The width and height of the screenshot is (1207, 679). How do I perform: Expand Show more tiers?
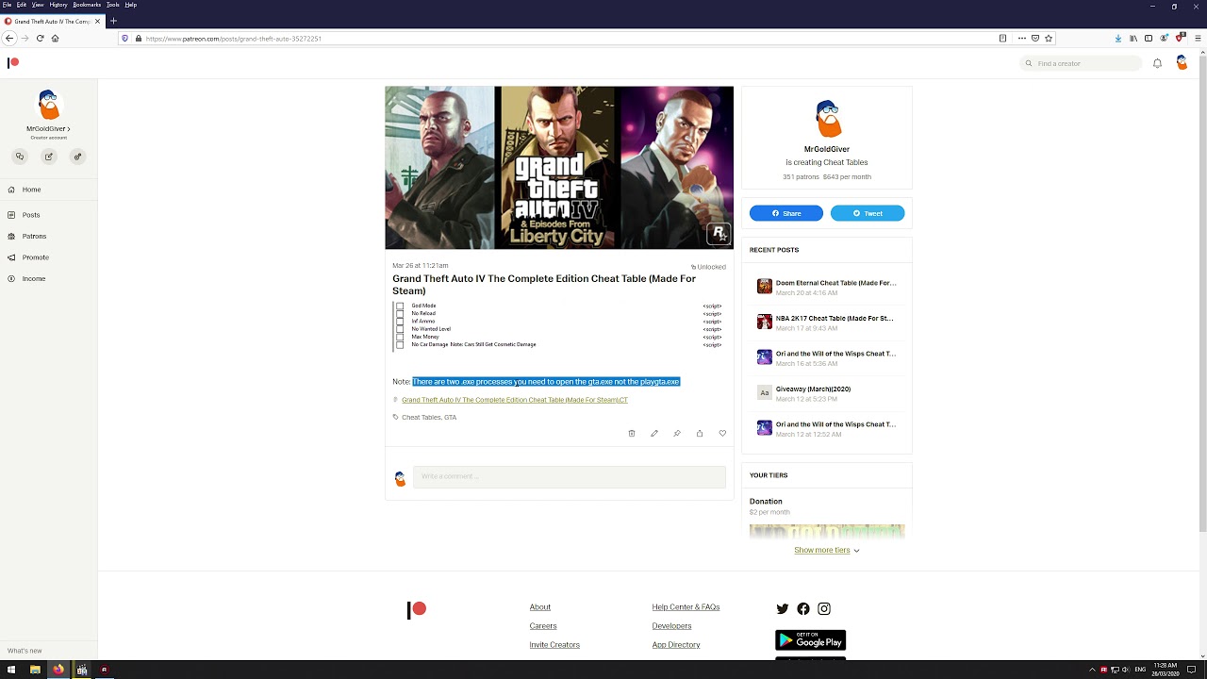click(827, 550)
